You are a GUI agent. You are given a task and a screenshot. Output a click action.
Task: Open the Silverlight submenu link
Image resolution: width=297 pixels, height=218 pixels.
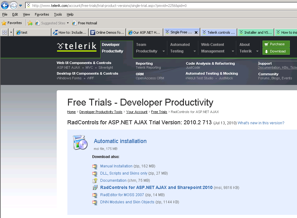[106, 67]
